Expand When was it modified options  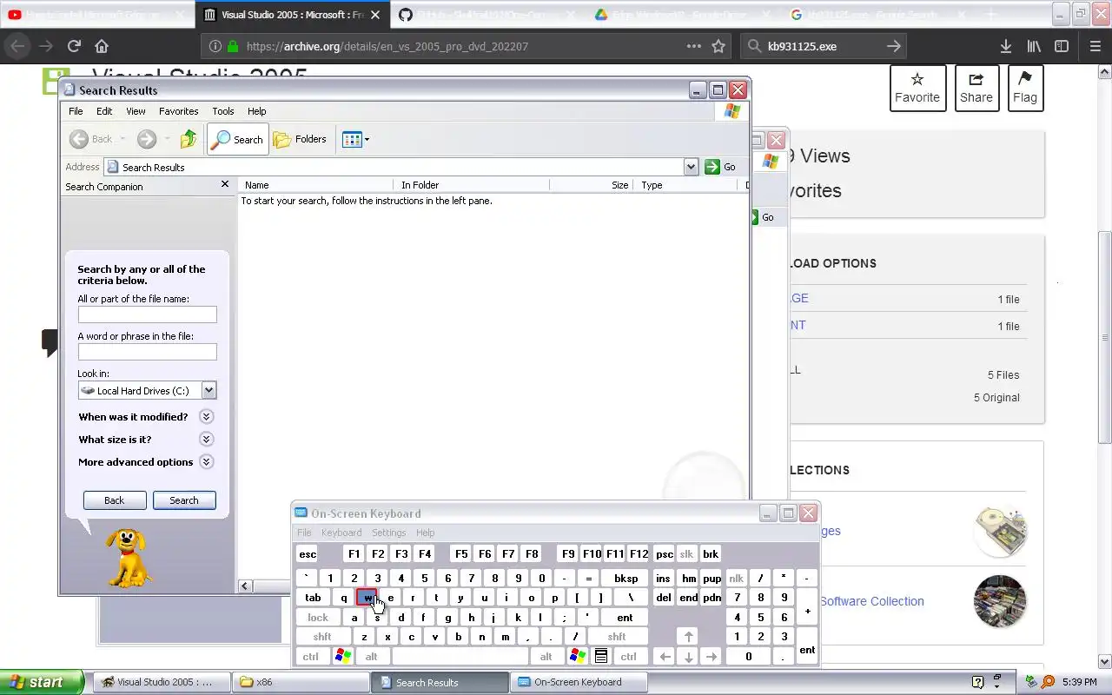coord(206,417)
